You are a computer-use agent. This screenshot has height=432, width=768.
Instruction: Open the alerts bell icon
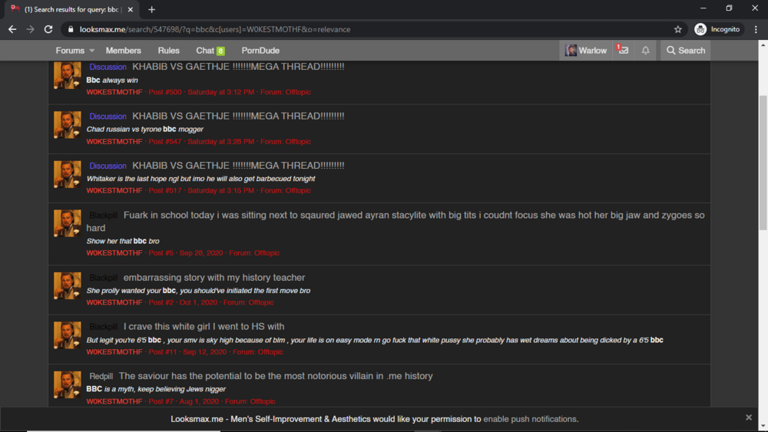point(646,50)
